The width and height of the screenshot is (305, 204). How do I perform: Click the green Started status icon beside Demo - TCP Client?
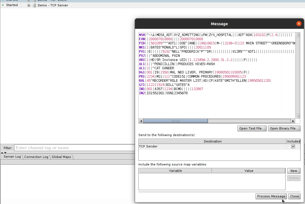3,1
